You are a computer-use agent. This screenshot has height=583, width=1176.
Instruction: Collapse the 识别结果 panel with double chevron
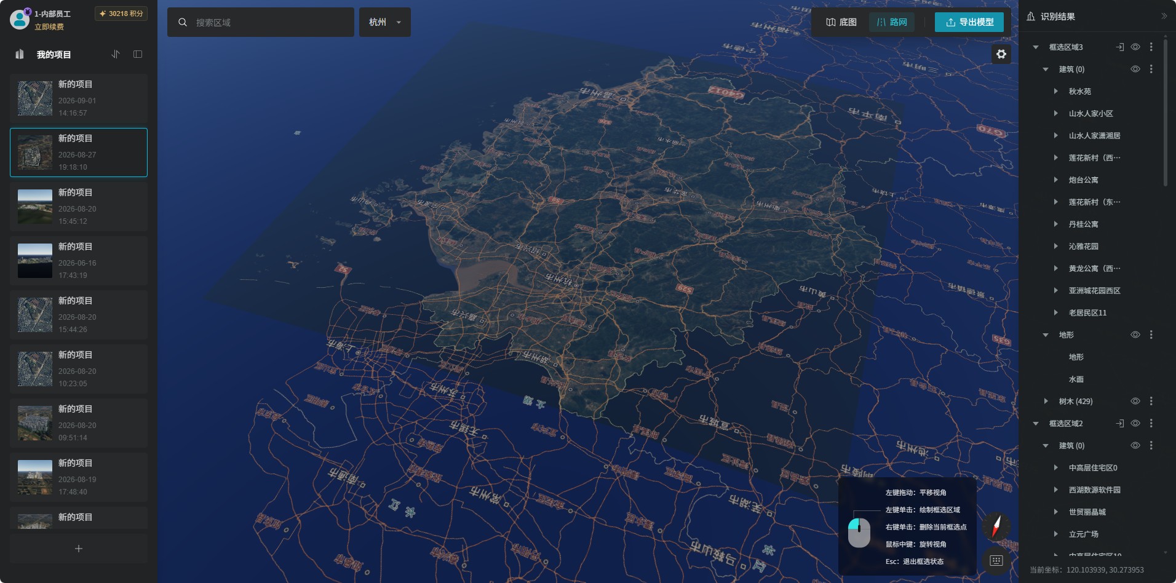1164,17
